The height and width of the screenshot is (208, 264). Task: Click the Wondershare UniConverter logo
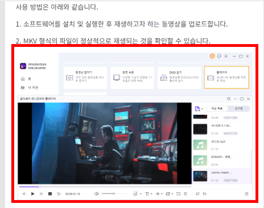tap(23, 66)
